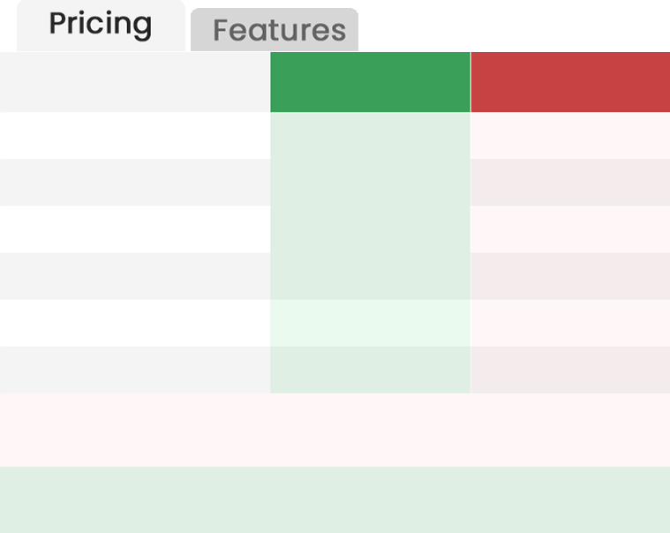Select the fifth data row's white label cell

(135, 323)
